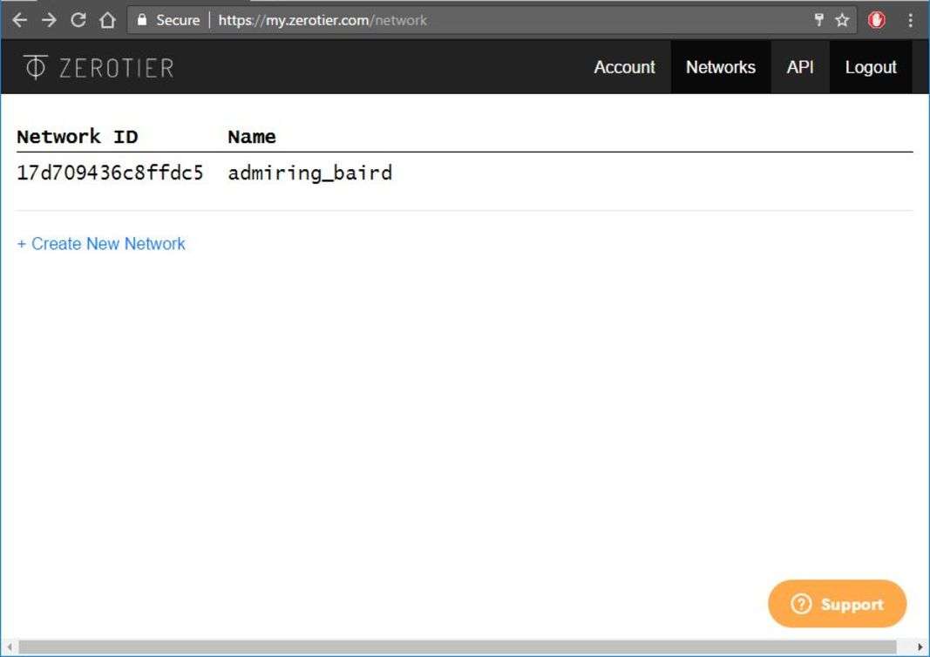The height and width of the screenshot is (657, 930).
Task: Click the horizontal scrollbar right arrow
Action: point(920,647)
